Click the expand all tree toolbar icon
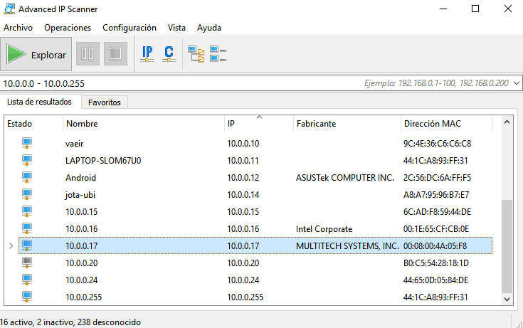Image resolution: width=523 pixels, height=328 pixels. pyautogui.click(x=196, y=54)
